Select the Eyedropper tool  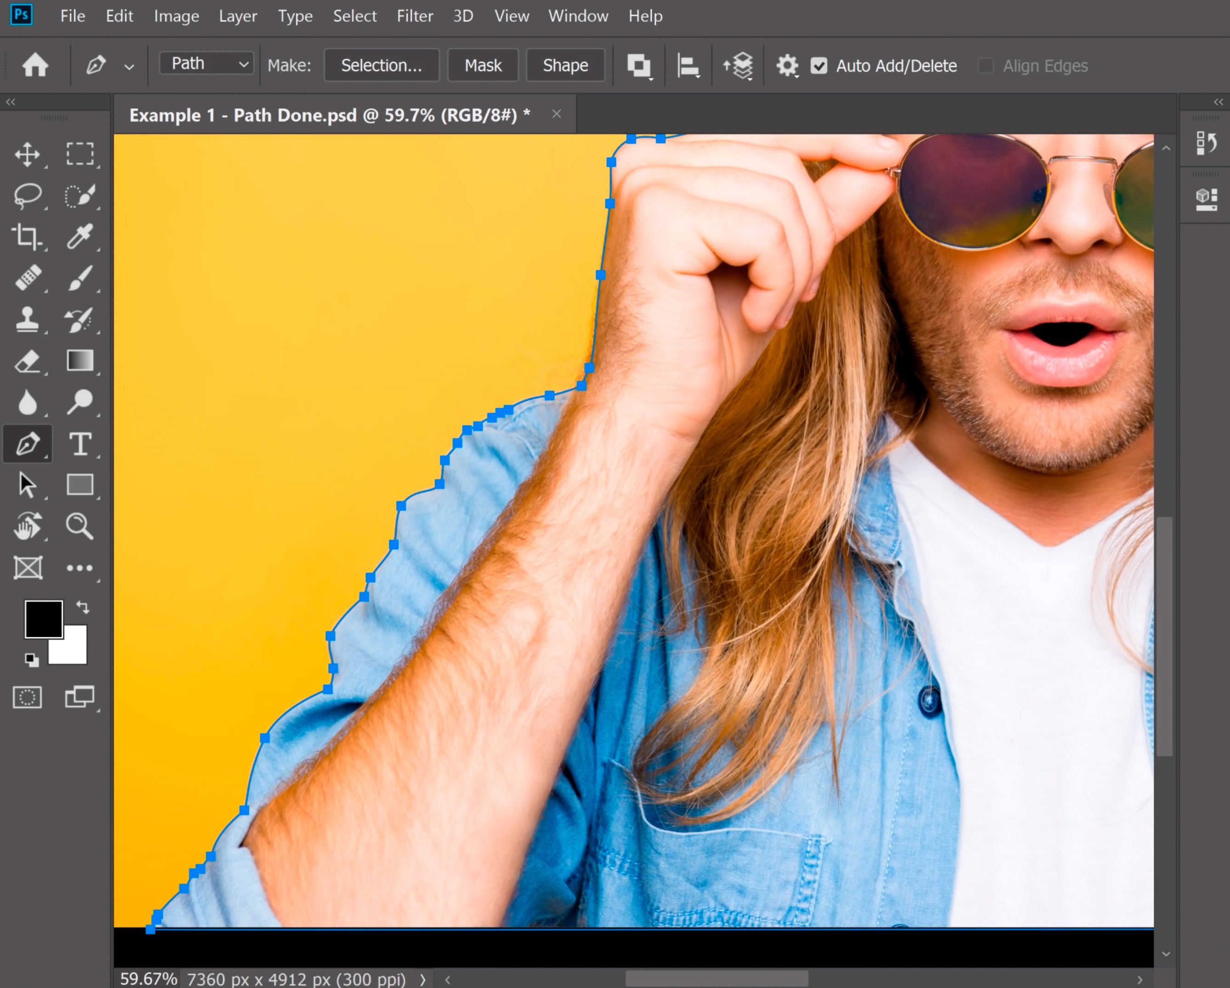pos(80,236)
